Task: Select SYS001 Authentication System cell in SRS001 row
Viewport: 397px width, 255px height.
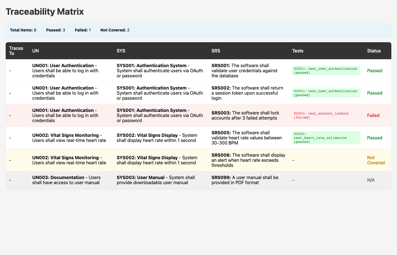Action: point(161,71)
